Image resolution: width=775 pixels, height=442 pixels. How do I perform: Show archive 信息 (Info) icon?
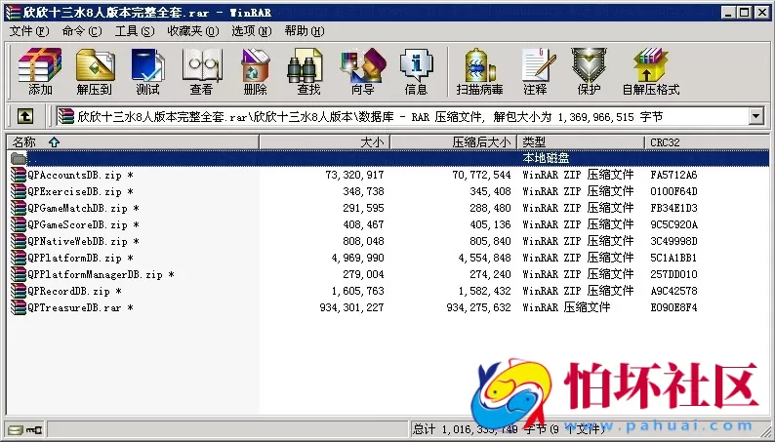416,72
